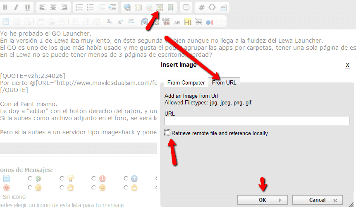Wrap selection in CODE tags (# icon)
356x208 pixels.
pyautogui.click(x=201, y=7)
